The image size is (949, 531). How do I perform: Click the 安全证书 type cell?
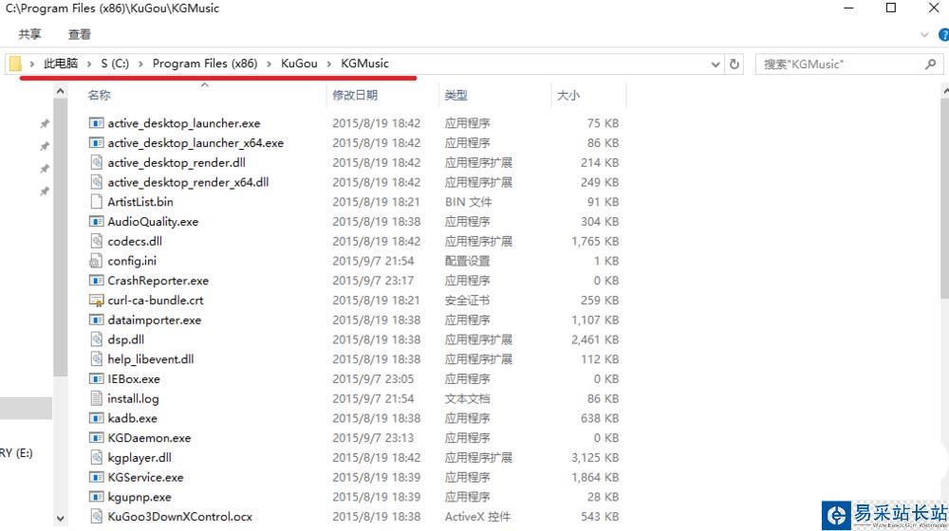467,301
